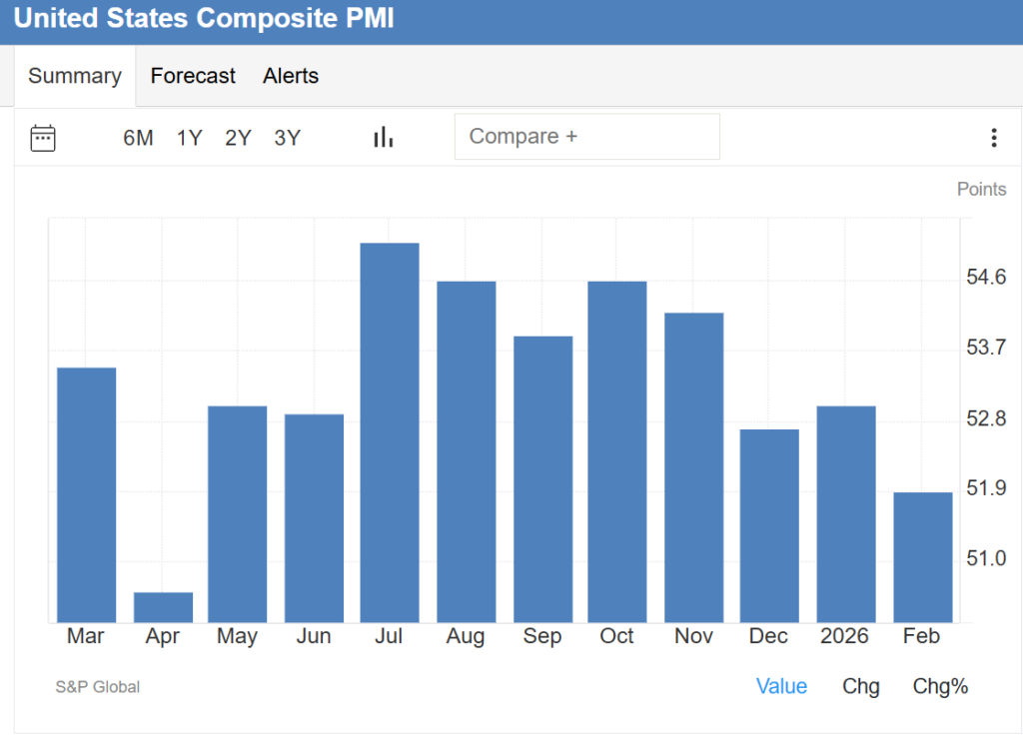Click the United States Composite PMI title
The height and width of the screenshot is (741, 1023).
coord(204,19)
